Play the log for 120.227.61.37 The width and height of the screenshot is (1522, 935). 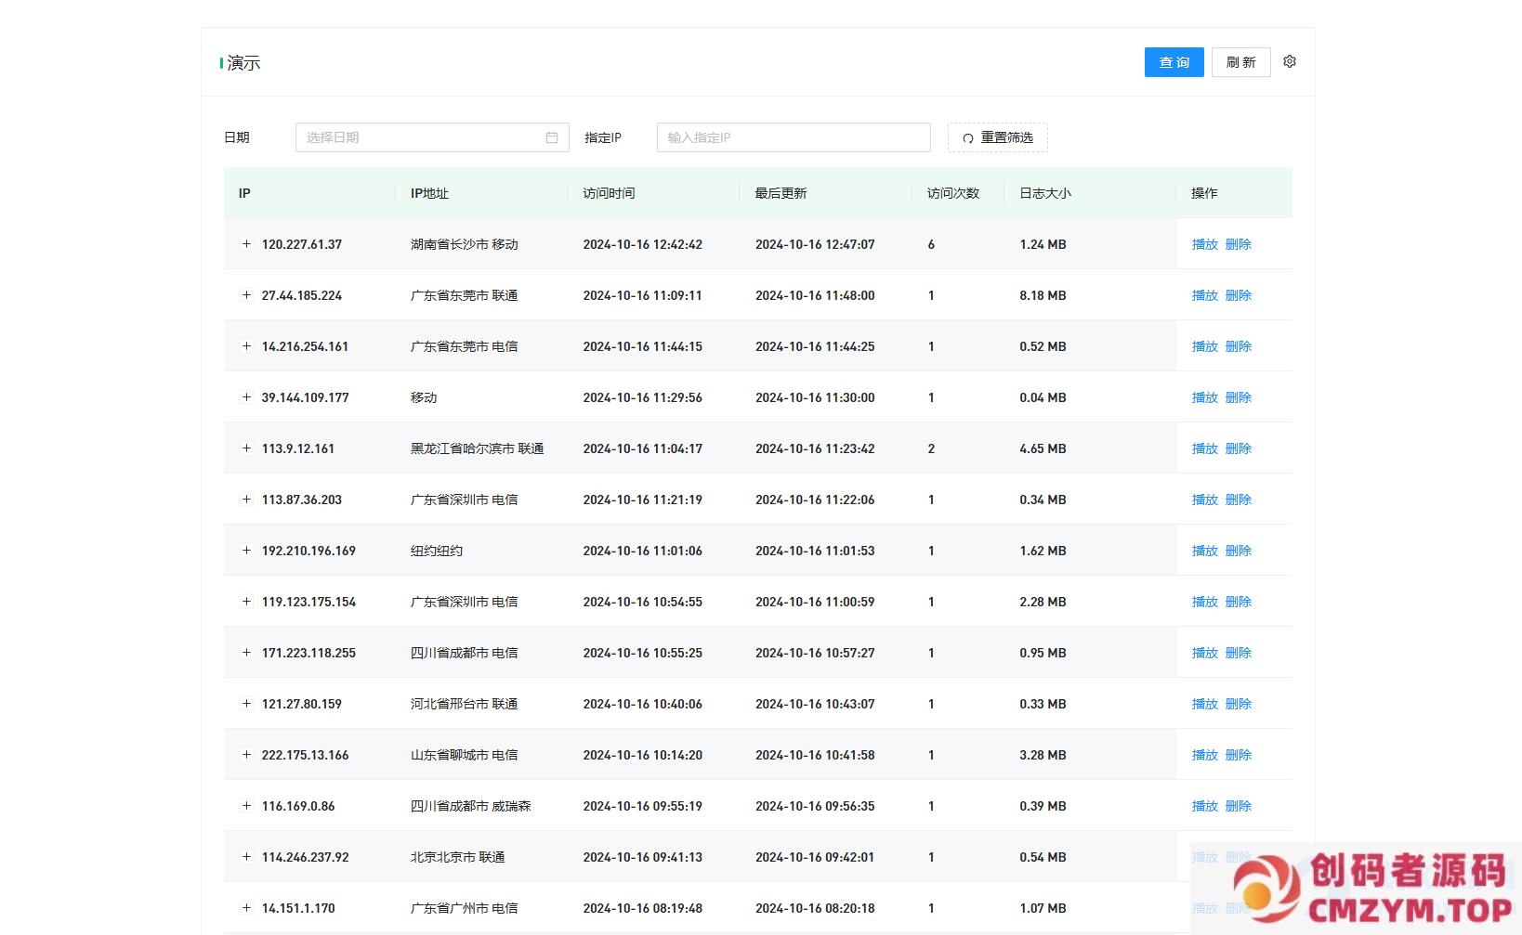coord(1204,244)
